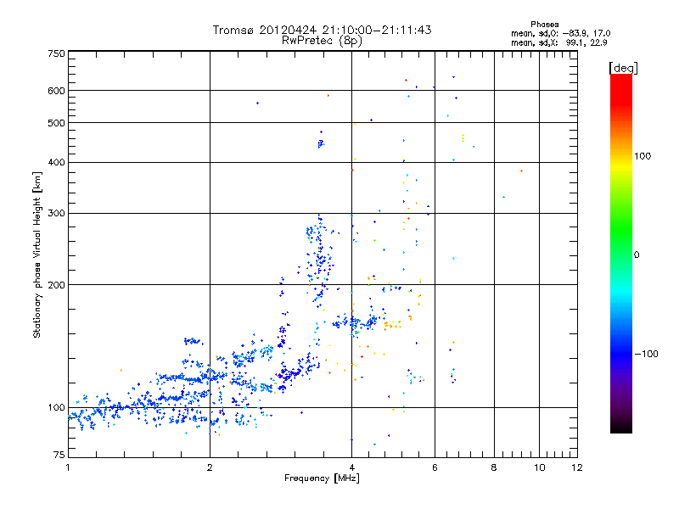Click the y-axis tick label '100'
The height and width of the screenshot is (509, 679).
coord(56,408)
